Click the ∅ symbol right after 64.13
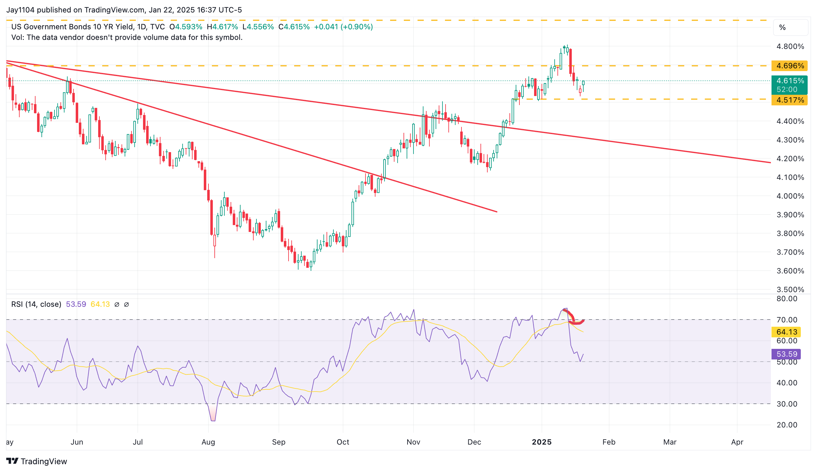This screenshot has height=472, width=817. pyautogui.click(x=117, y=304)
